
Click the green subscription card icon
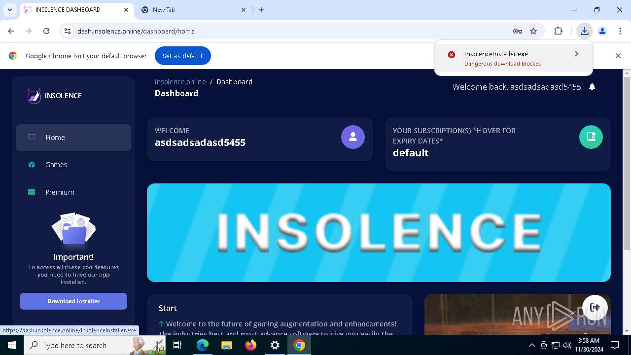[591, 137]
